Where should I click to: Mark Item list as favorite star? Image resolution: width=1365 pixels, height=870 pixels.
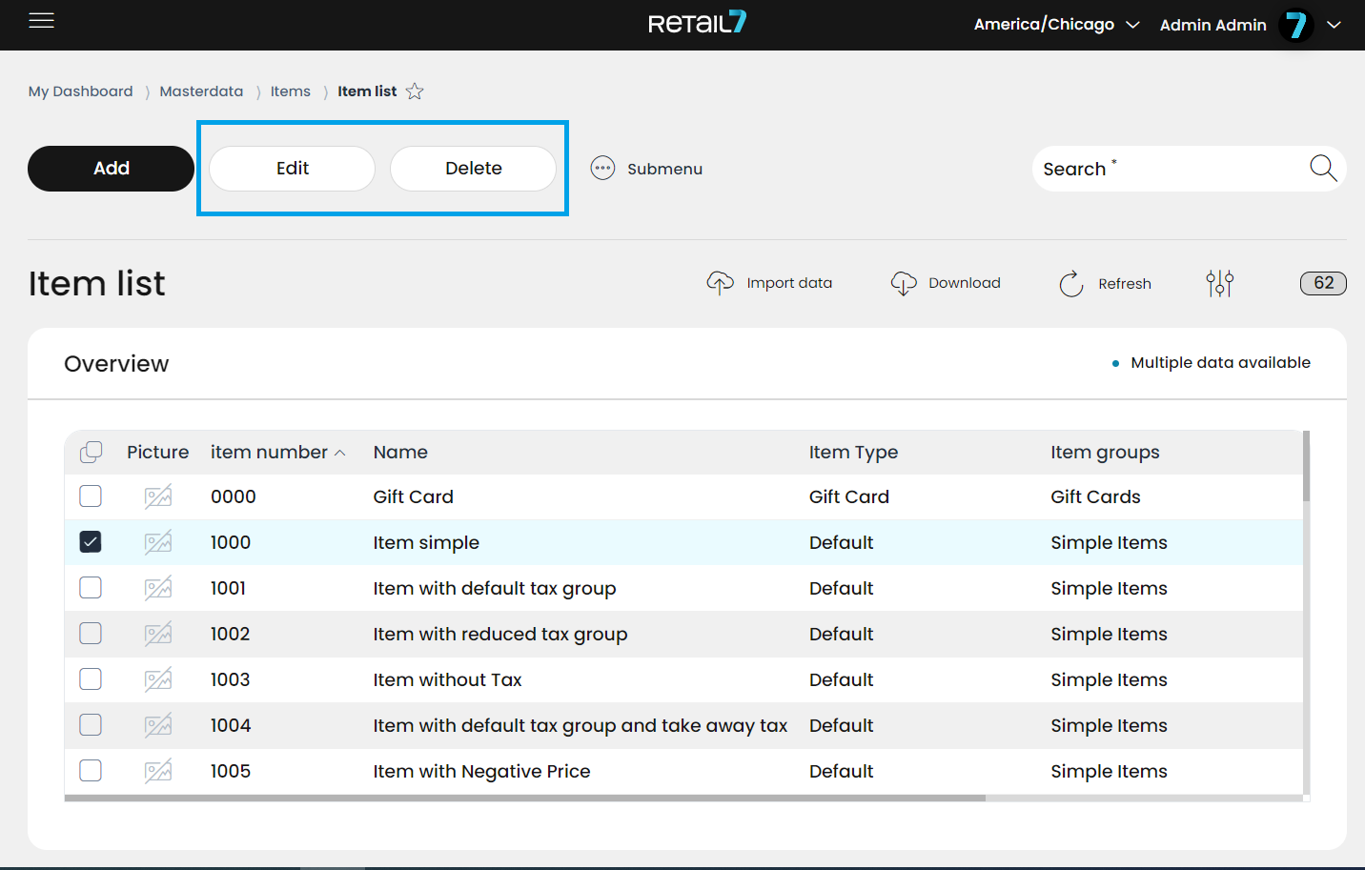tap(415, 91)
